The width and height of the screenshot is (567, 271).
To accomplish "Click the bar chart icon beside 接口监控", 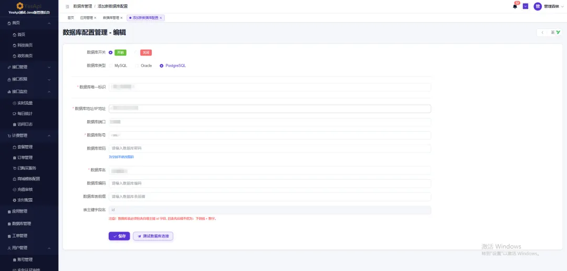I will pyautogui.click(x=9, y=92).
